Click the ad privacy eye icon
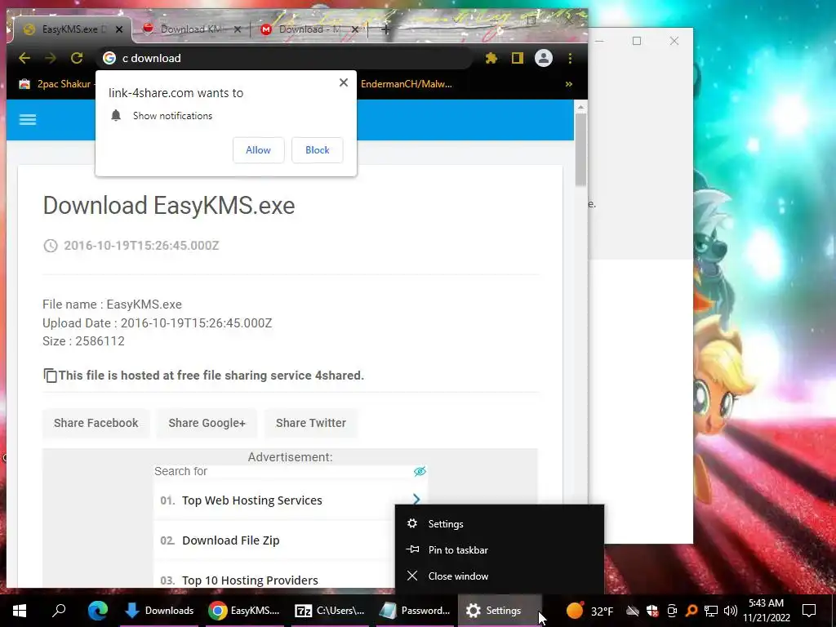Image resolution: width=836 pixels, height=627 pixels. click(420, 471)
